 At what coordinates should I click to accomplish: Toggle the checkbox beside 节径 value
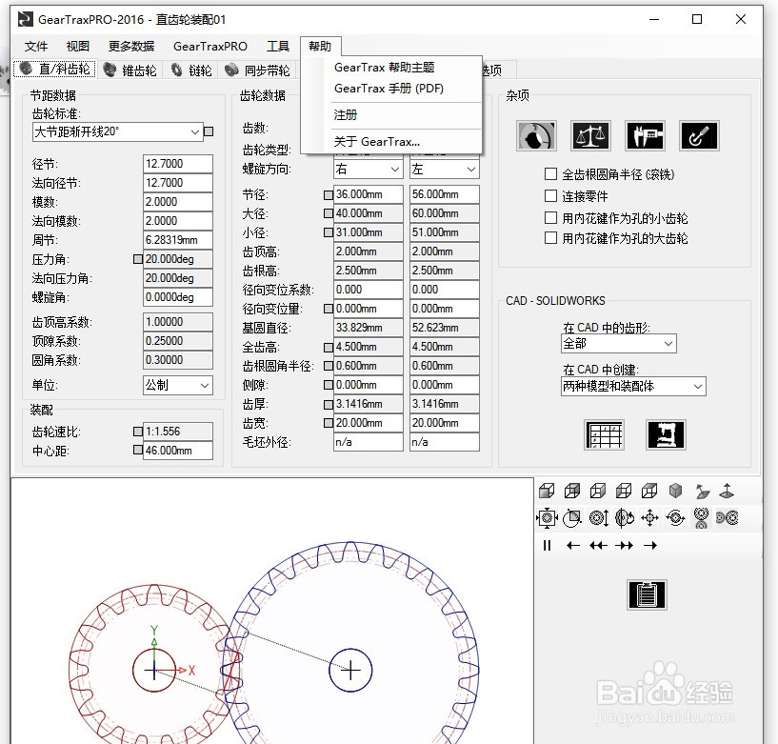click(x=328, y=195)
